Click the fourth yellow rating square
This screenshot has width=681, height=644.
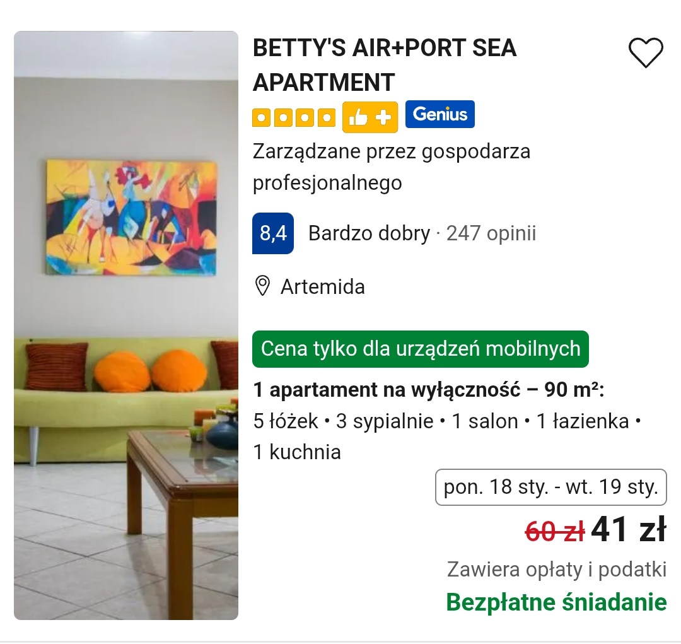tap(326, 118)
